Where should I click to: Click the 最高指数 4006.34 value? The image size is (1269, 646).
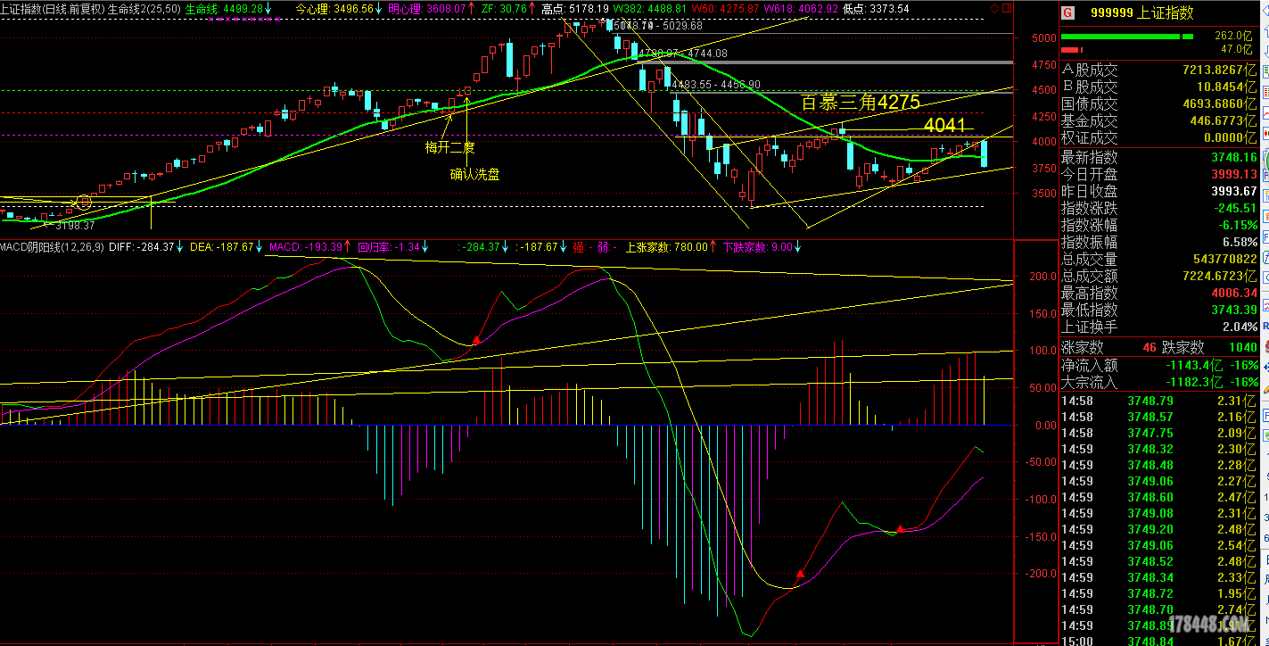(1234, 293)
